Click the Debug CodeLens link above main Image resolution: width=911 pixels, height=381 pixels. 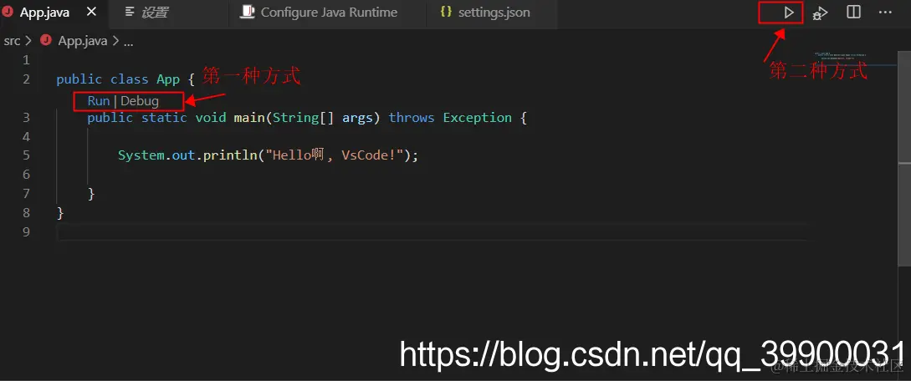140,101
